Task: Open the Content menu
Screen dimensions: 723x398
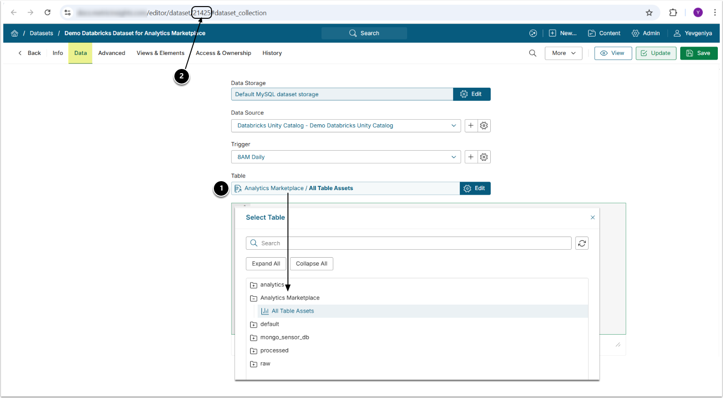Action: pyautogui.click(x=604, y=33)
